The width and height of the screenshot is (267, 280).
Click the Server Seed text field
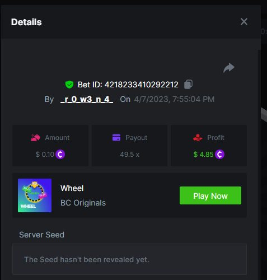[x=129, y=259]
